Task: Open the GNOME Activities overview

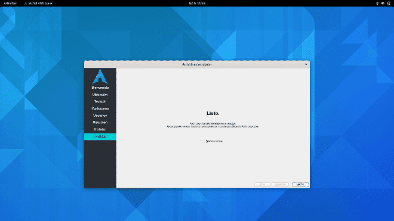Action: tap(10, 3)
